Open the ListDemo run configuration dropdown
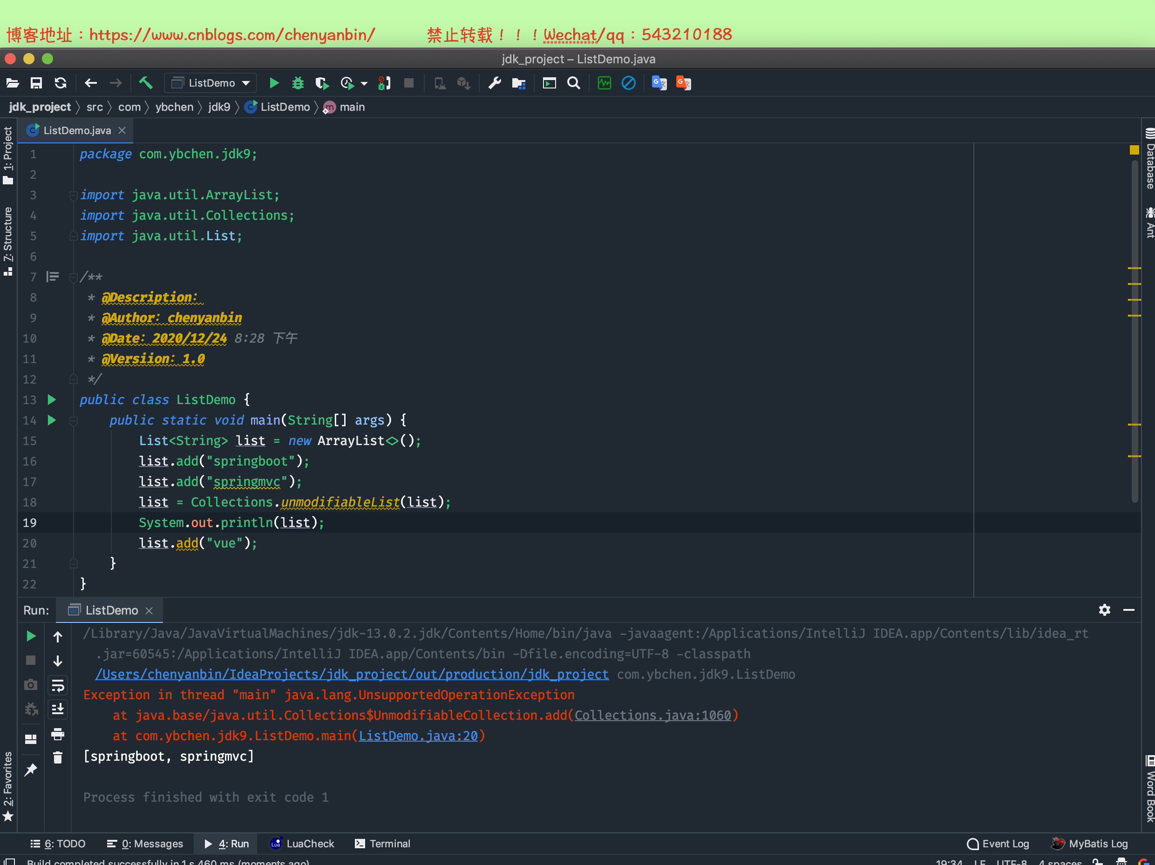This screenshot has height=865, width=1155. [211, 83]
